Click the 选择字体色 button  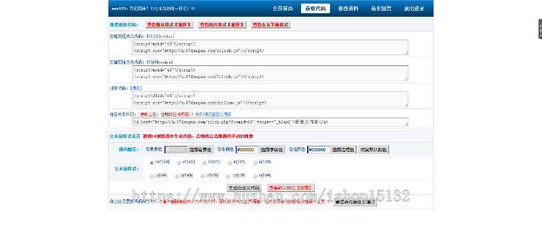pos(272,150)
